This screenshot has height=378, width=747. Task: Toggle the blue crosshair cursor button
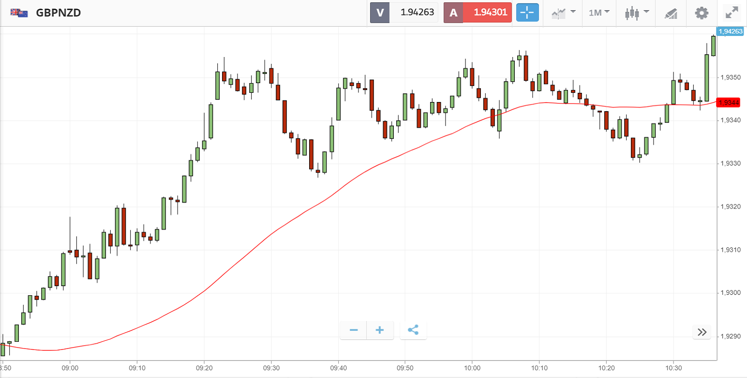click(x=527, y=13)
